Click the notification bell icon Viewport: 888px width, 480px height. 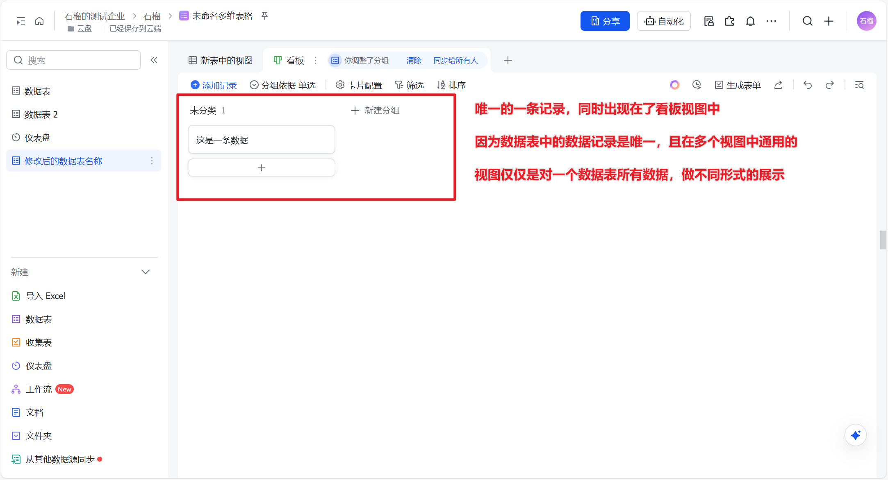(750, 21)
